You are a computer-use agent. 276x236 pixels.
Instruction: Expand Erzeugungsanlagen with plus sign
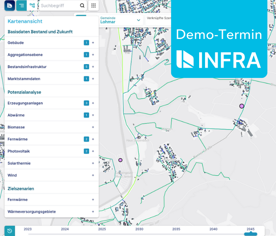click(93, 103)
